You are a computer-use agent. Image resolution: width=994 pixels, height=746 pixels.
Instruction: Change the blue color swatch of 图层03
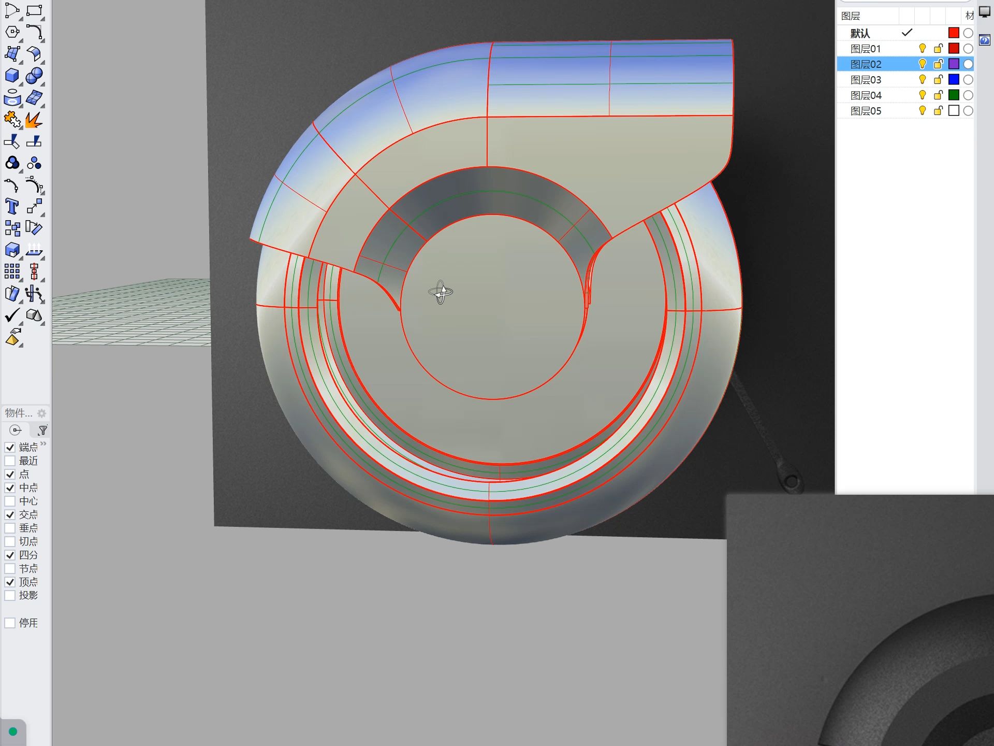pyautogui.click(x=954, y=80)
